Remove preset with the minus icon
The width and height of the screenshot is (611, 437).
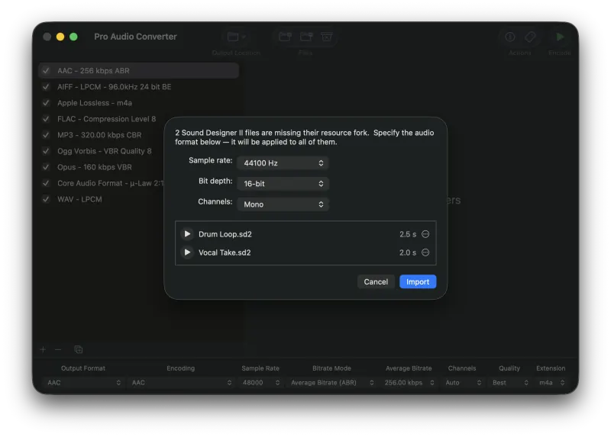58,349
